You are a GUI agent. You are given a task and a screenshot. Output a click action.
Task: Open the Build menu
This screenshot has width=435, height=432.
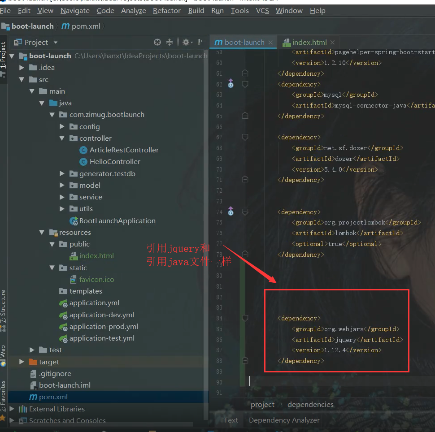tap(196, 11)
